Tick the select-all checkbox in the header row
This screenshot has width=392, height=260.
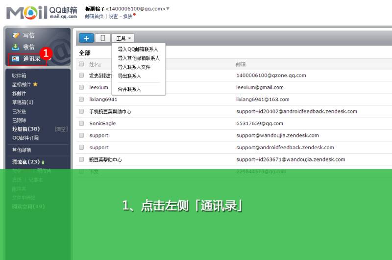[81, 64]
